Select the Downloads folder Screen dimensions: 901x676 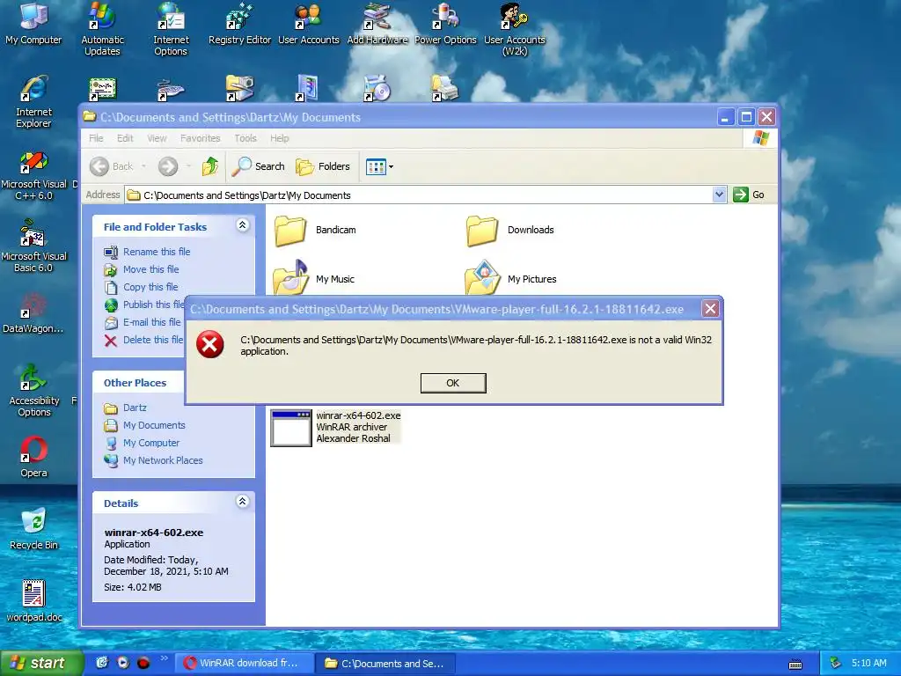click(x=510, y=230)
